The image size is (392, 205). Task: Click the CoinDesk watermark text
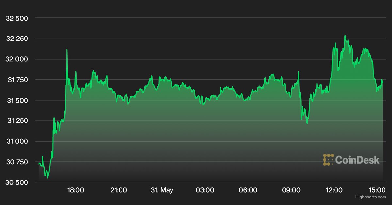tap(357, 160)
